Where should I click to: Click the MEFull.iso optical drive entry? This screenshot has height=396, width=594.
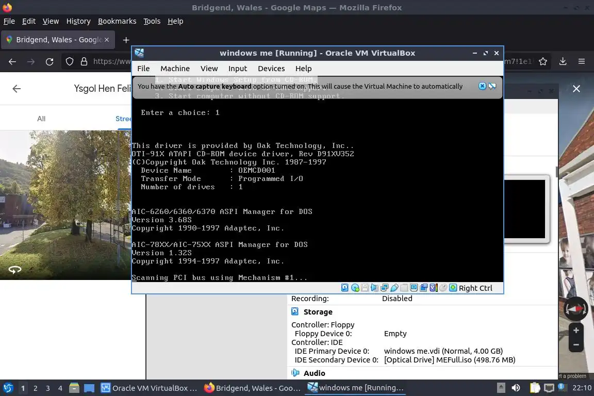[450, 360]
